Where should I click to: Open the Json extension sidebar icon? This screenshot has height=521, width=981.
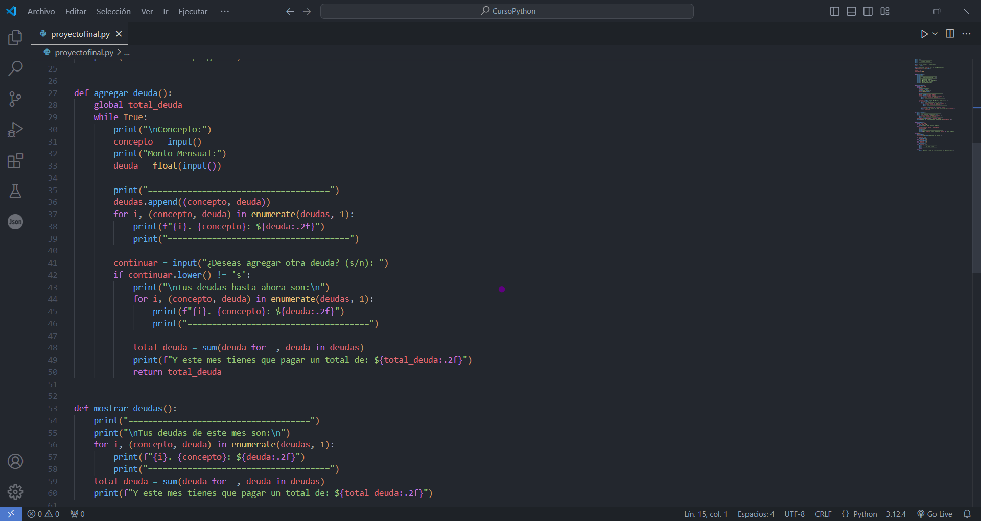tap(15, 222)
